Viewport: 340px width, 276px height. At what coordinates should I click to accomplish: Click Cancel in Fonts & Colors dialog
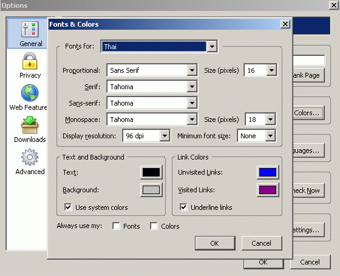tap(262, 243)
